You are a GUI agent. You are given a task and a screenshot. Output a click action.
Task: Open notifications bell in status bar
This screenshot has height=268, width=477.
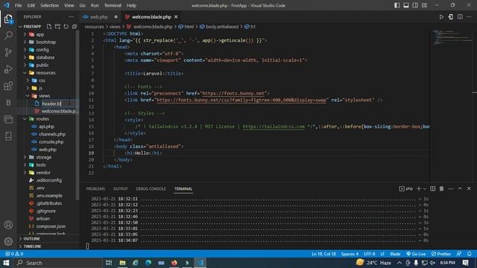point(469,254)
